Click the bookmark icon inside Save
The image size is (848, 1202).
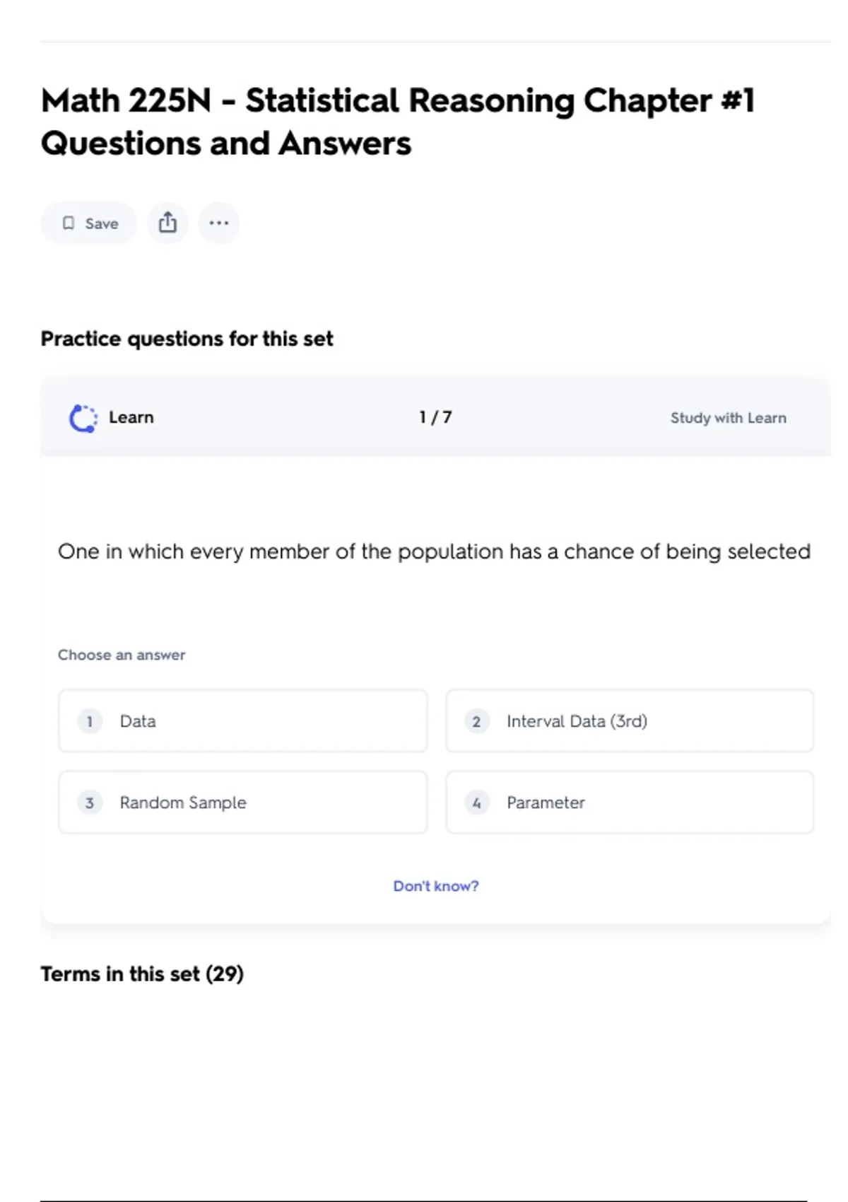click(69, 223)
